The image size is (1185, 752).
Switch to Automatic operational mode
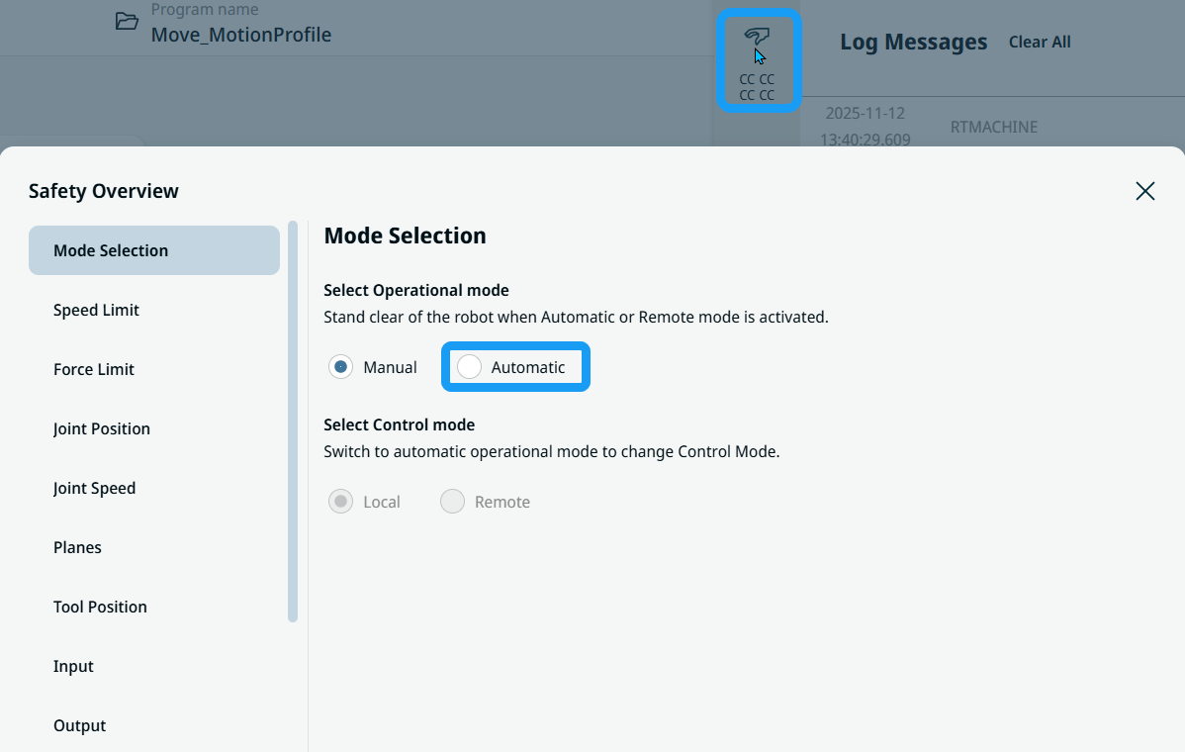point(470,367)
